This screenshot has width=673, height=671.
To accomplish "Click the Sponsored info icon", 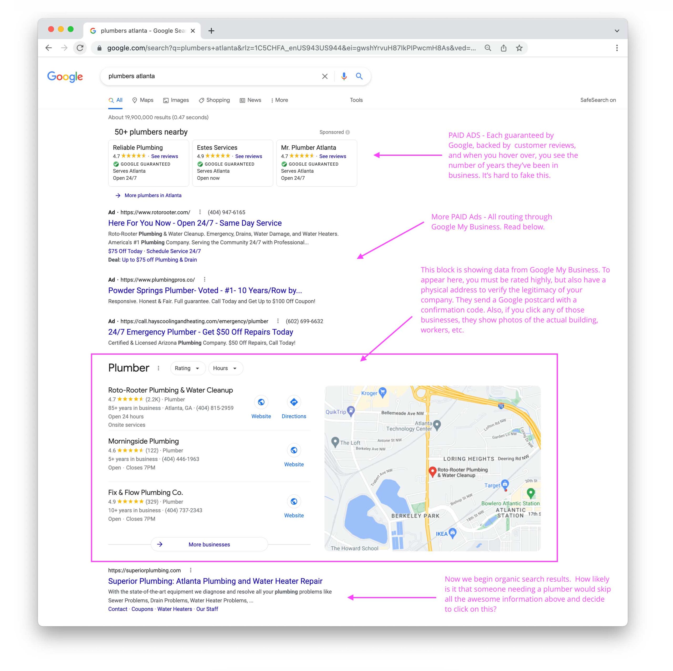I will click(x=348, y=132).
